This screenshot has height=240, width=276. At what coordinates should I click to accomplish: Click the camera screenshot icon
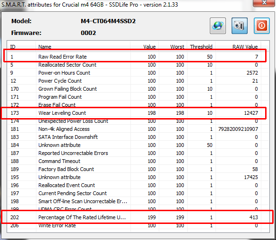click(x=240, y=26)
